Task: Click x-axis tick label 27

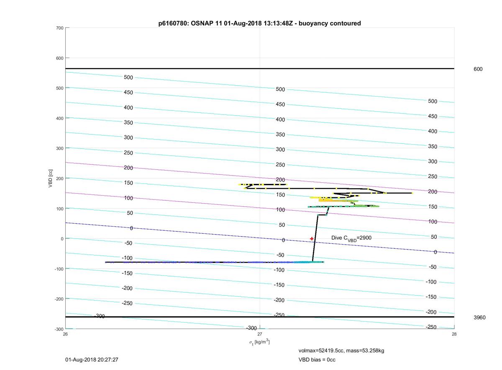Action: [x=260, y=334]
